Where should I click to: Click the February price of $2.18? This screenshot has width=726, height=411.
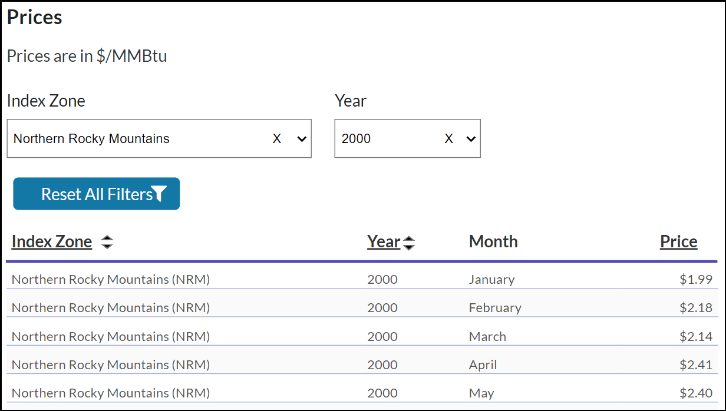695,308
